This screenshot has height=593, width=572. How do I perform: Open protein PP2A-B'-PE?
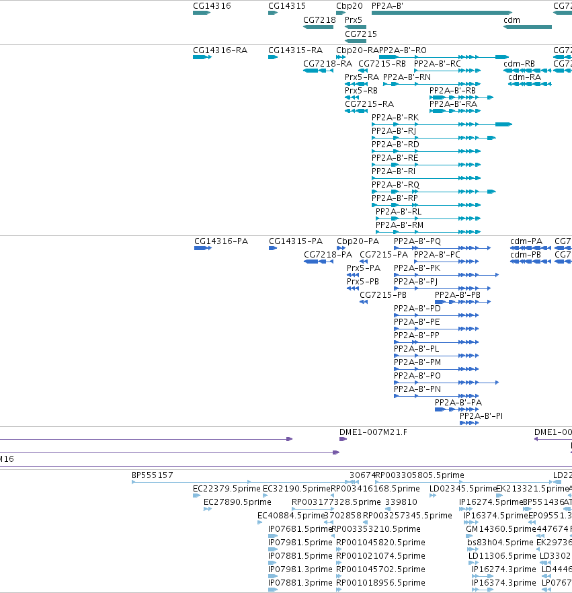pos(417,322)
